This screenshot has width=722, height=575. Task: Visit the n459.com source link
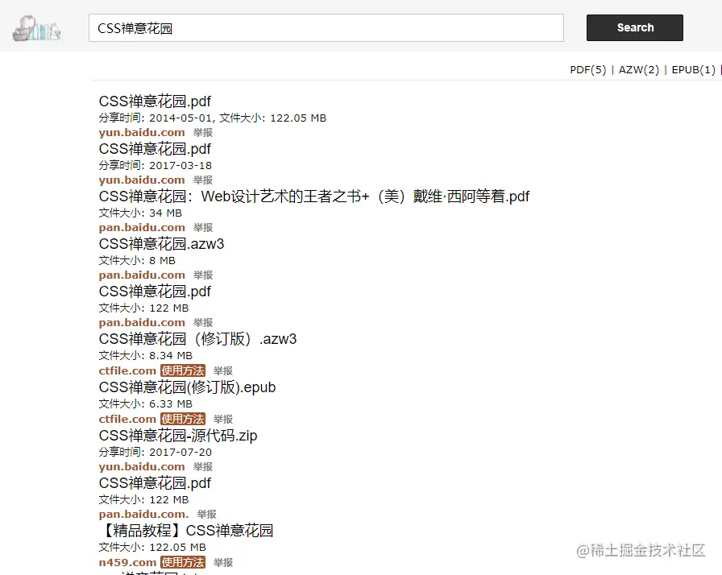[127, 563]
